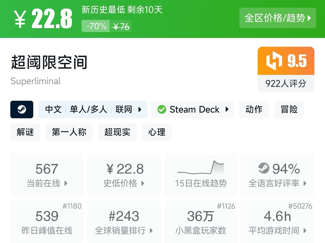The image size is (325, 243).
Task: Click the #1180 rank label
Action: click(72, 206)
